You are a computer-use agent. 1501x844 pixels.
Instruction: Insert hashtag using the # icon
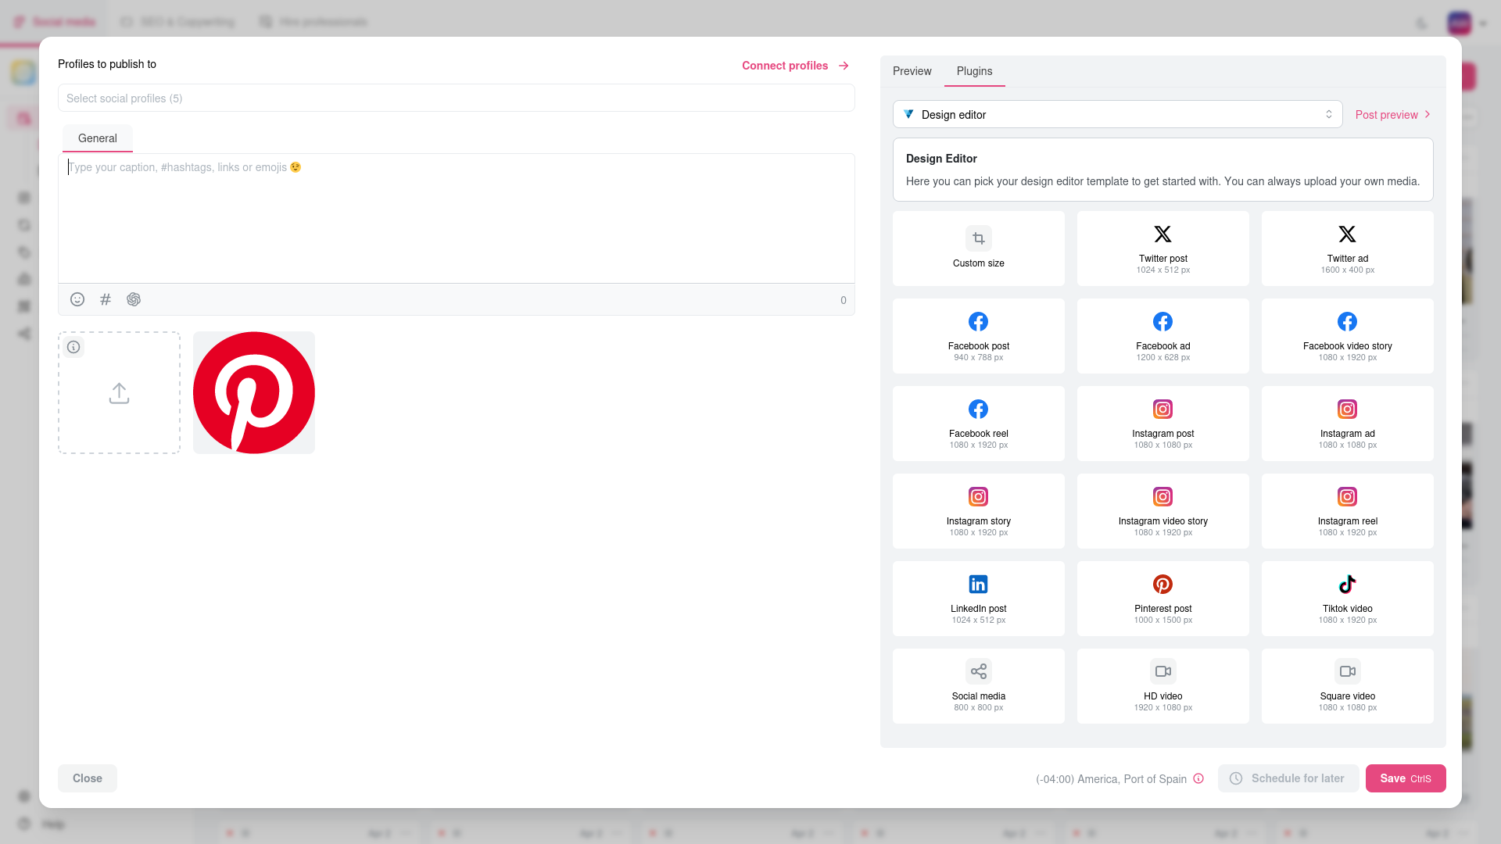click(106, 299)
